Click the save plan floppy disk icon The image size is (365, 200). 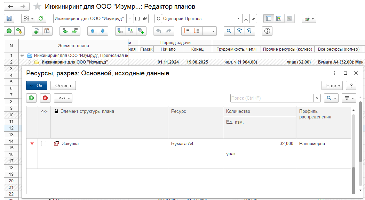[9, 19]
